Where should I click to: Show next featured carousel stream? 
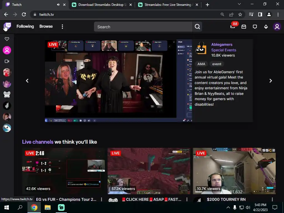click(x=271, y=81)
